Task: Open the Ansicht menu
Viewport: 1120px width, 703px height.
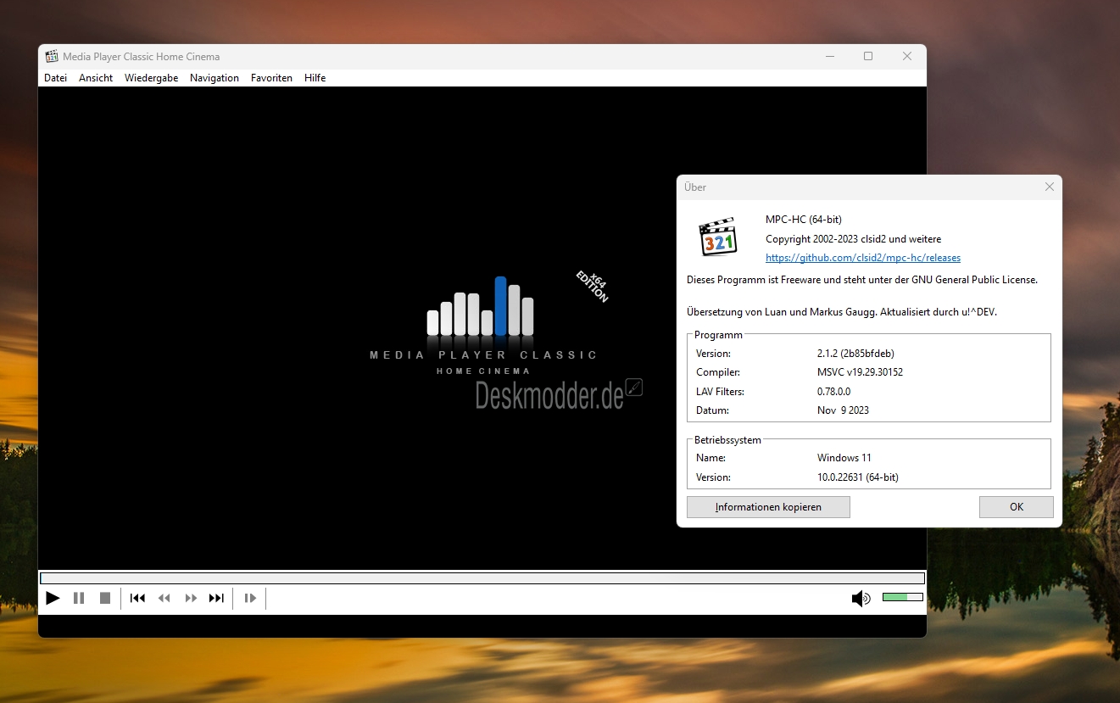Action: [96, 77]
